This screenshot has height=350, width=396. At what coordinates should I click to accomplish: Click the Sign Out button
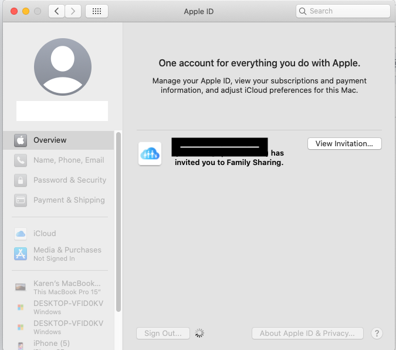pos(163,334)
